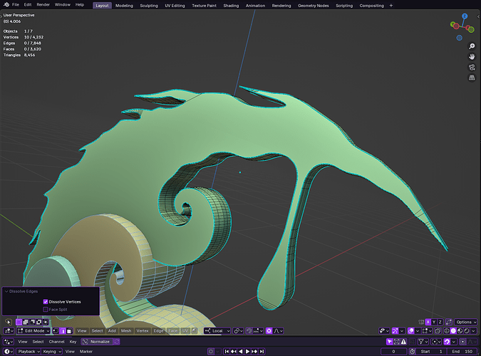This screenshot has height=356, width=481.
Task: Open graph editor filter dropdown
Action: click(423, 342)
